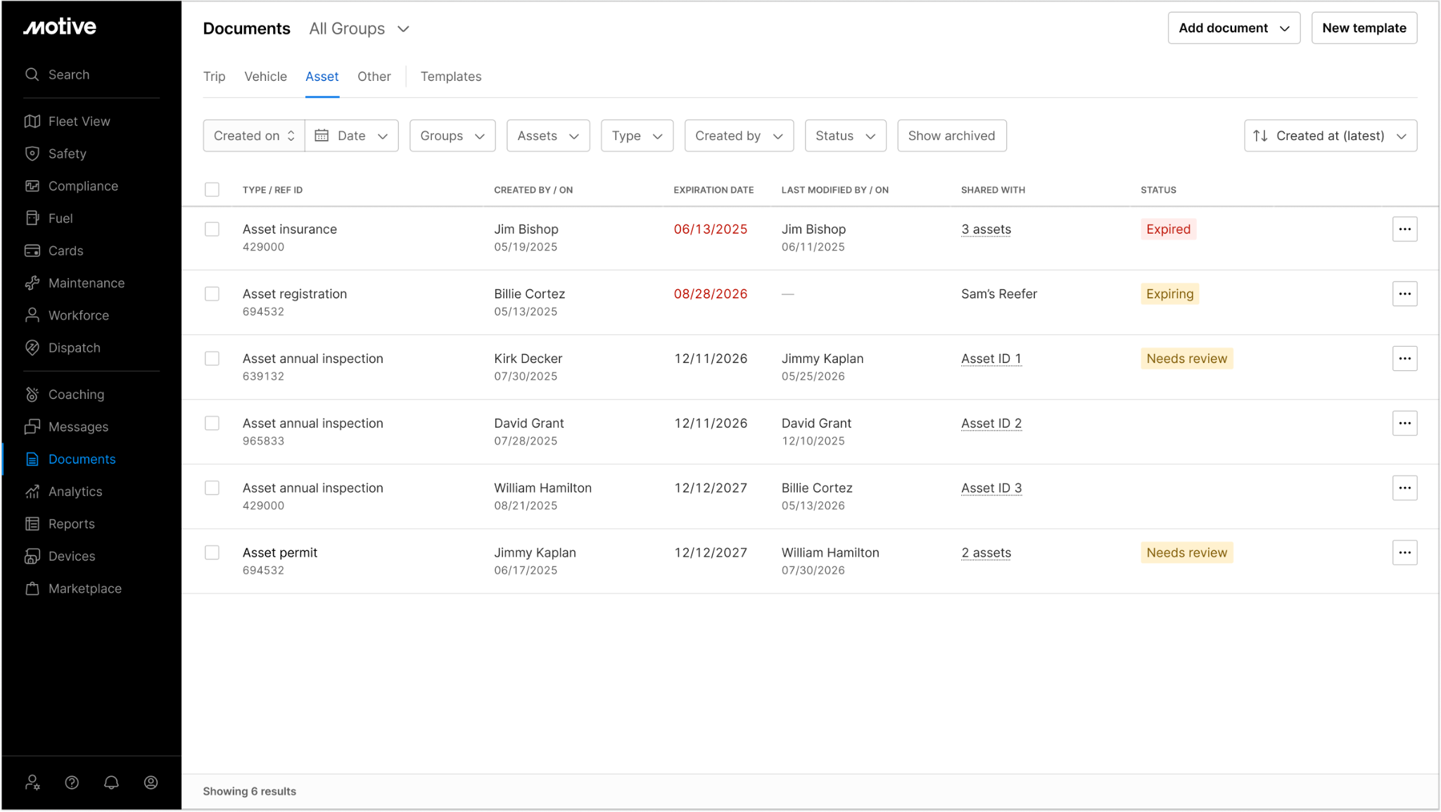Image resolution: width=1441 pixels, height=812 pixels.
Task: Switch to the Other tab
Action: [x=374, y=77]
